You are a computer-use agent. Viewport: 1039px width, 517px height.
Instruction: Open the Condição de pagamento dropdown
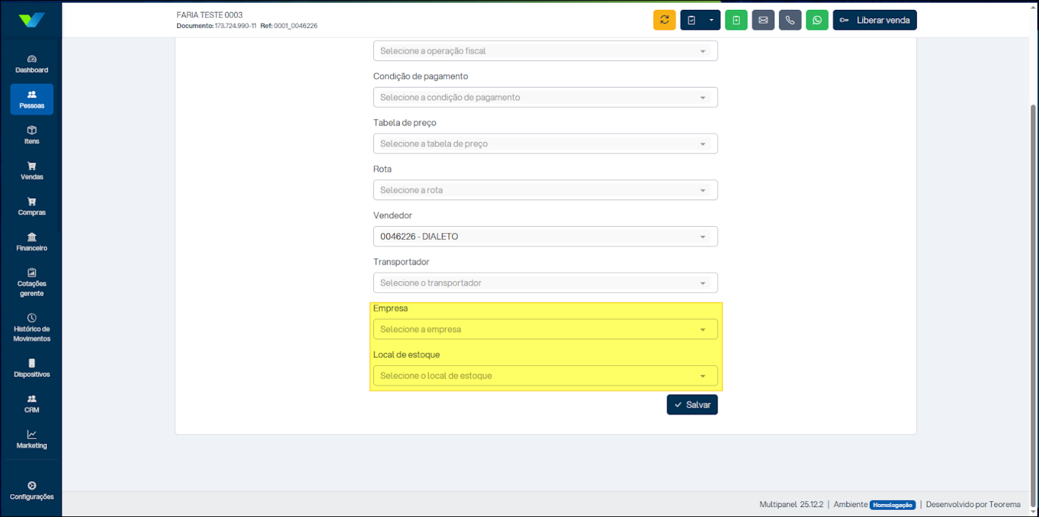click(x=545, y=97)
